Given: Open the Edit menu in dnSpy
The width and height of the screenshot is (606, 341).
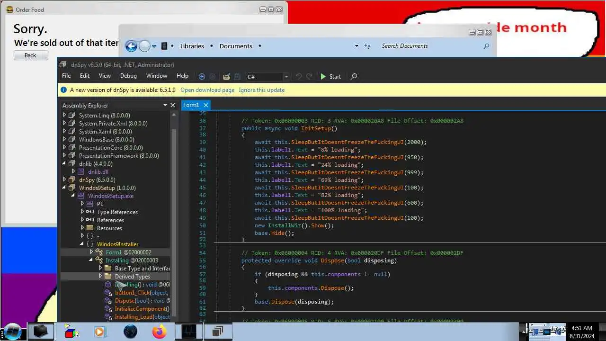Looking at the screenshot, I should coord(85,76).
